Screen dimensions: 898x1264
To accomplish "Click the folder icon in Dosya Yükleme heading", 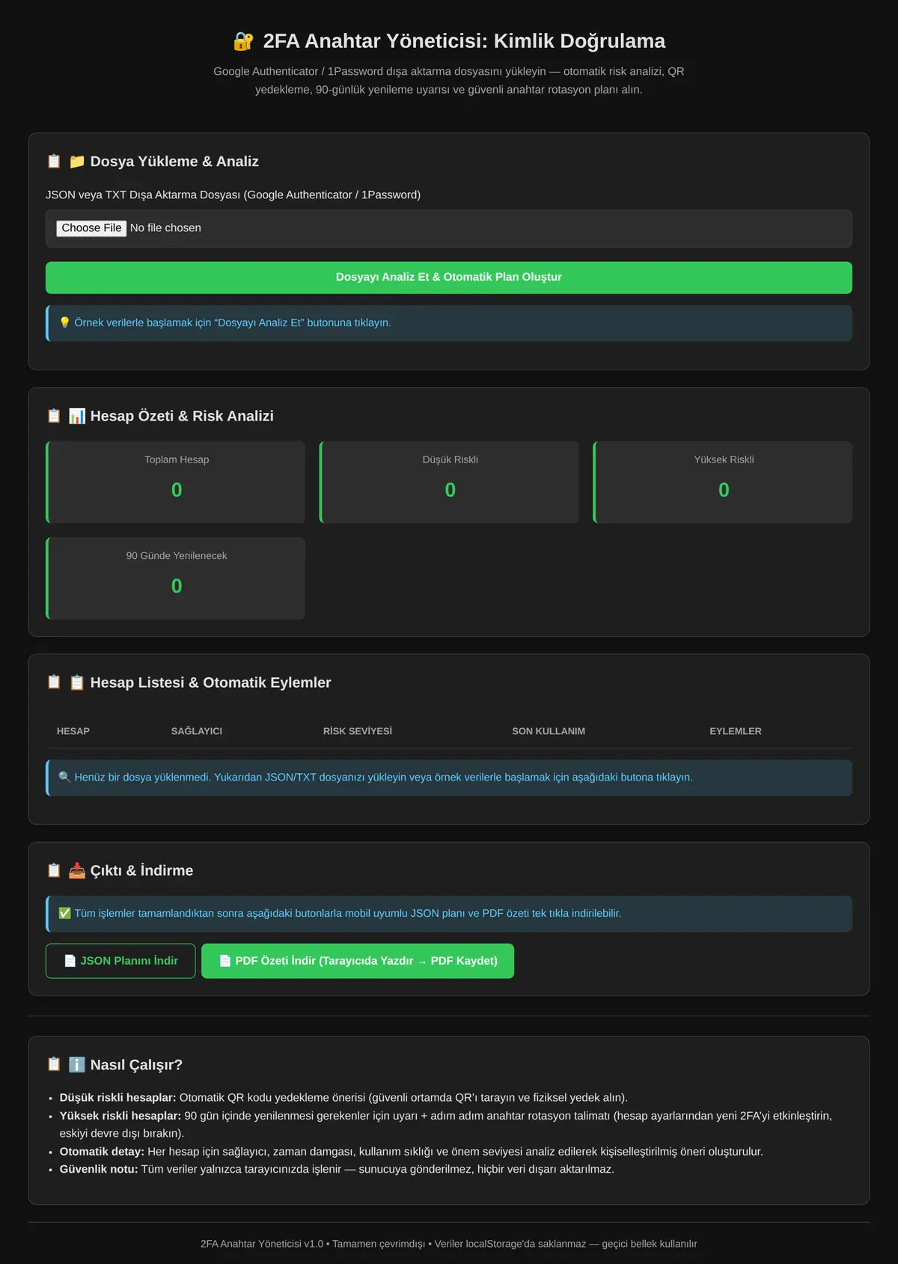I will tap(77, 162).
